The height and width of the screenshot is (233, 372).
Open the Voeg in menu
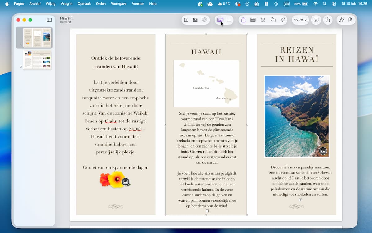tap(66, 4)
